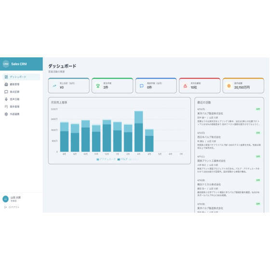Click the red warning triangle icon
This screenshot has width=270, height=270.
click(185, 86)
